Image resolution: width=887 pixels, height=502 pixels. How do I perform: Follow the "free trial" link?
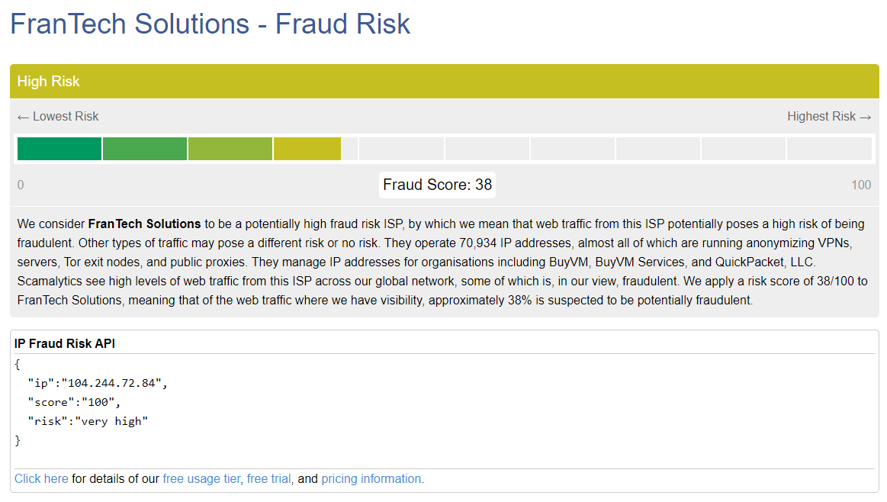[x=268, y=479]
